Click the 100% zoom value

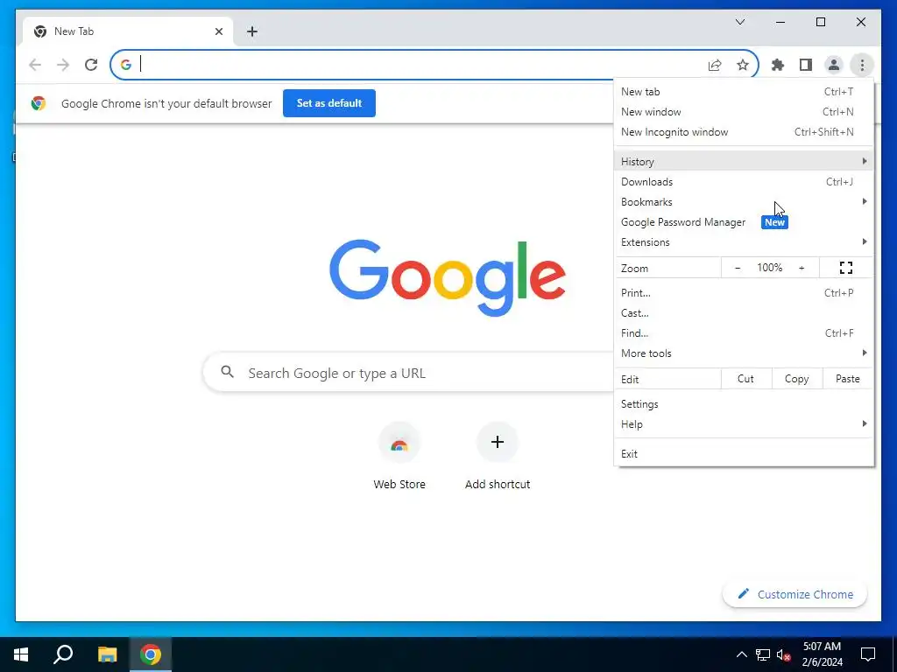pyautogui.click(x=769, y=268)
